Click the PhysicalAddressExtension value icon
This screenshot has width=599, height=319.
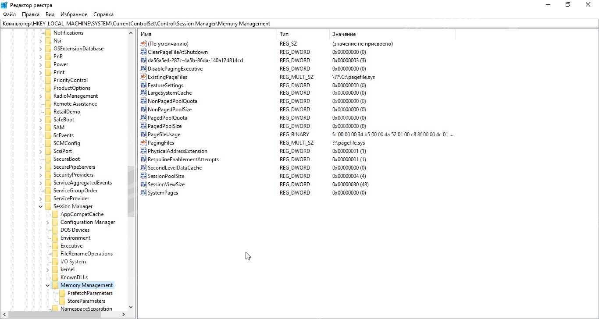point(143,151)
